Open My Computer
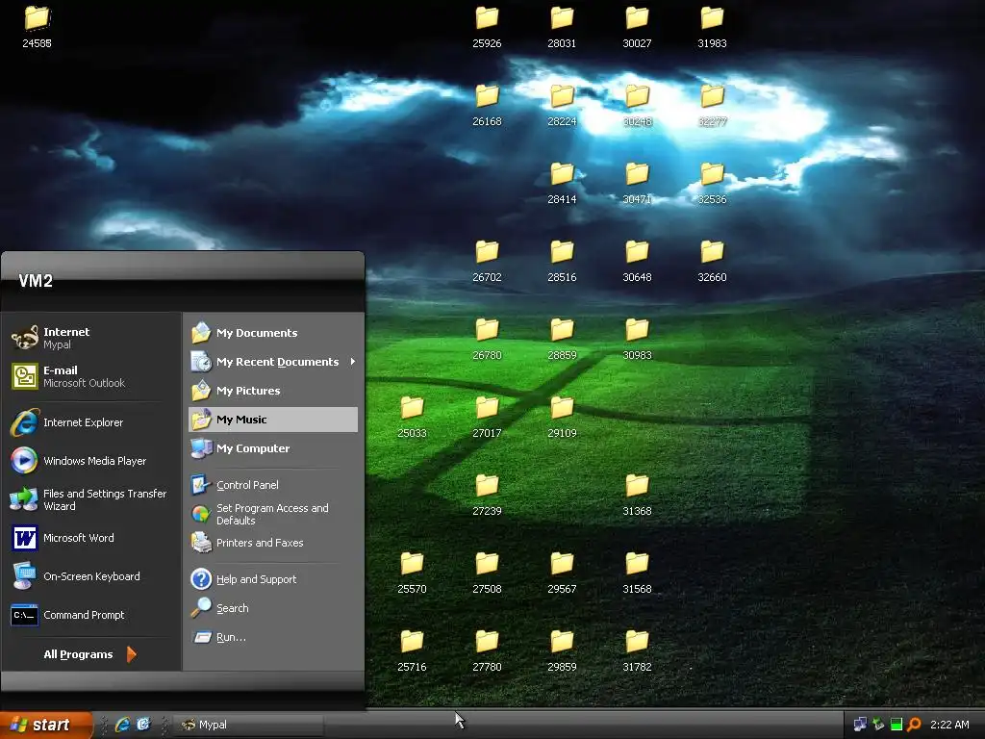Screen dimensions: 985x739 click(272, 448)
